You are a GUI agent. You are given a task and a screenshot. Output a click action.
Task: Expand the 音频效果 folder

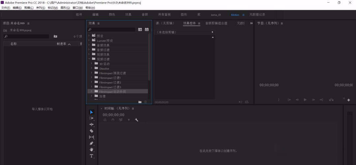[x=89, y=45]
